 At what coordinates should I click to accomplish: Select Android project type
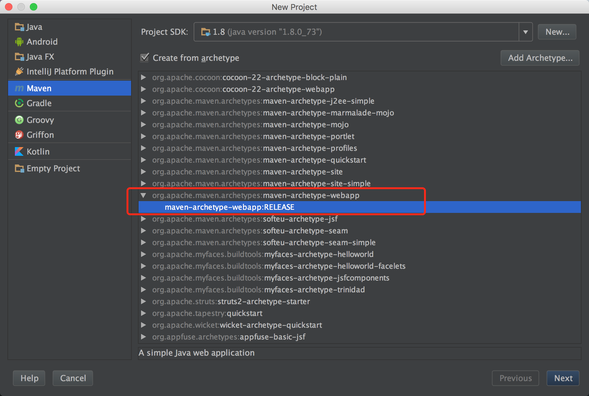pos(70,42)
